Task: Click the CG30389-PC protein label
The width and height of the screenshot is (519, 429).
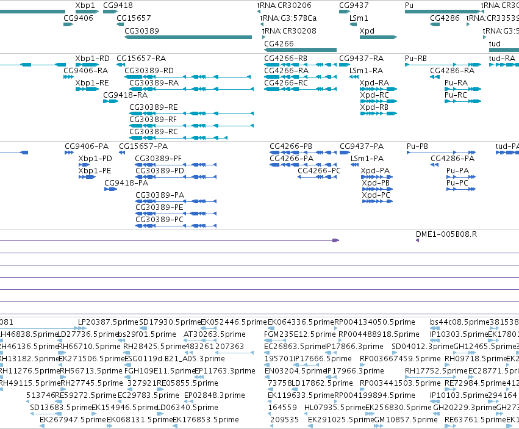Action: pos(160,220)
